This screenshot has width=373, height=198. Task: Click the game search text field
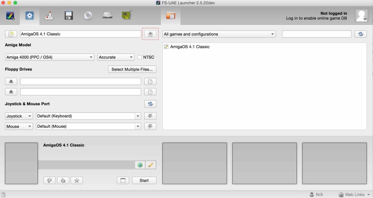(317, 34)
